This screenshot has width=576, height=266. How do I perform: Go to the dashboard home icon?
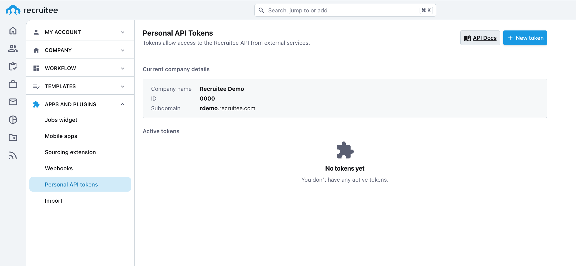[x=13, y=31]
